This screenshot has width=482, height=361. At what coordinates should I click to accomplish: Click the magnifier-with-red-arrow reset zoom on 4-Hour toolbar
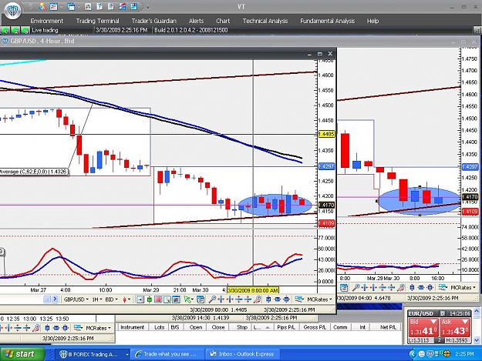tap(400, 288)
